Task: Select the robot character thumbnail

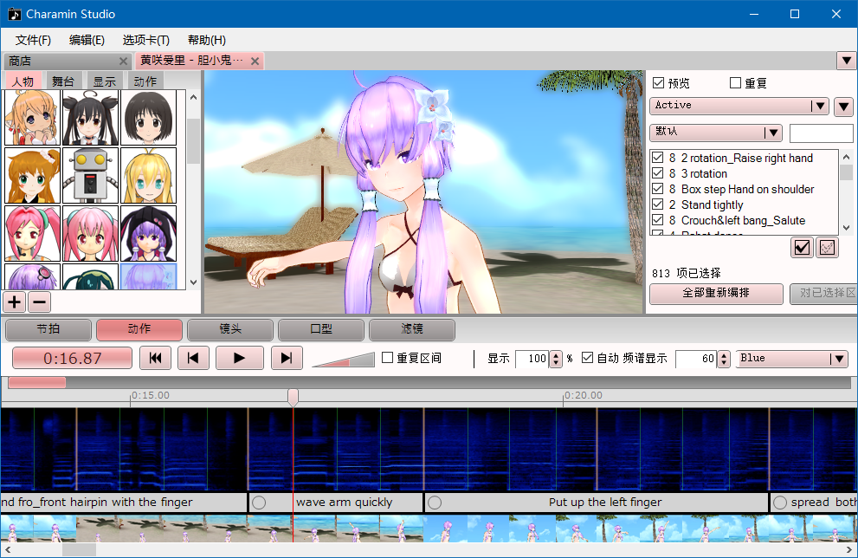Action: click(x=90, y=175)
